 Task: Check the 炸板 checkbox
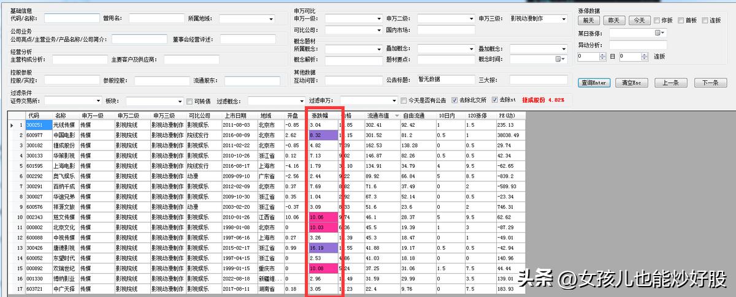pos(657,20)
